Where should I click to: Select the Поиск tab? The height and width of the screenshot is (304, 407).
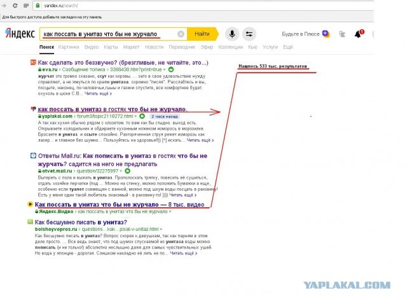click(x=46, y=47)
